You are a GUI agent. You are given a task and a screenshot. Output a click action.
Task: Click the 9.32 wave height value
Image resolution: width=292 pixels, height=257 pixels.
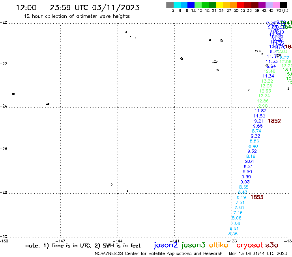pyautogui.click(x=256, y=136)
